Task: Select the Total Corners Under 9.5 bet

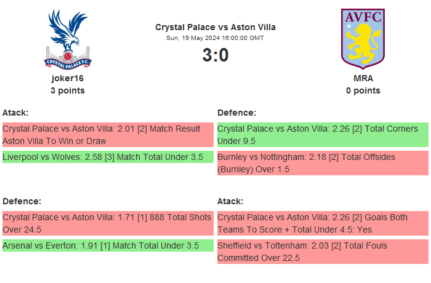Action: (x=323, y=135)
